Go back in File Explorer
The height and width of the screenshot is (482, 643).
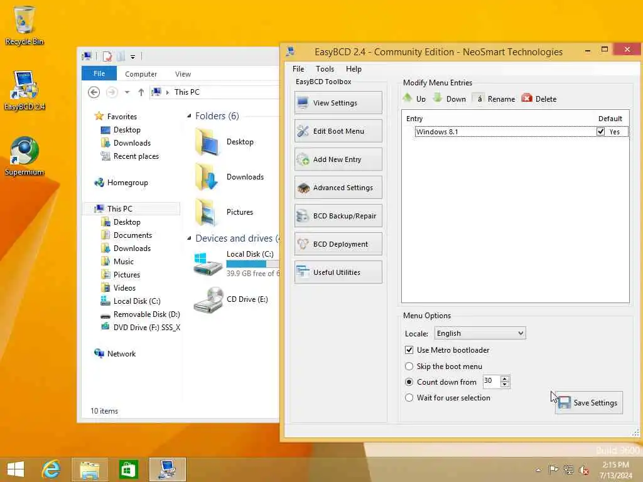(x=94, y=92)
